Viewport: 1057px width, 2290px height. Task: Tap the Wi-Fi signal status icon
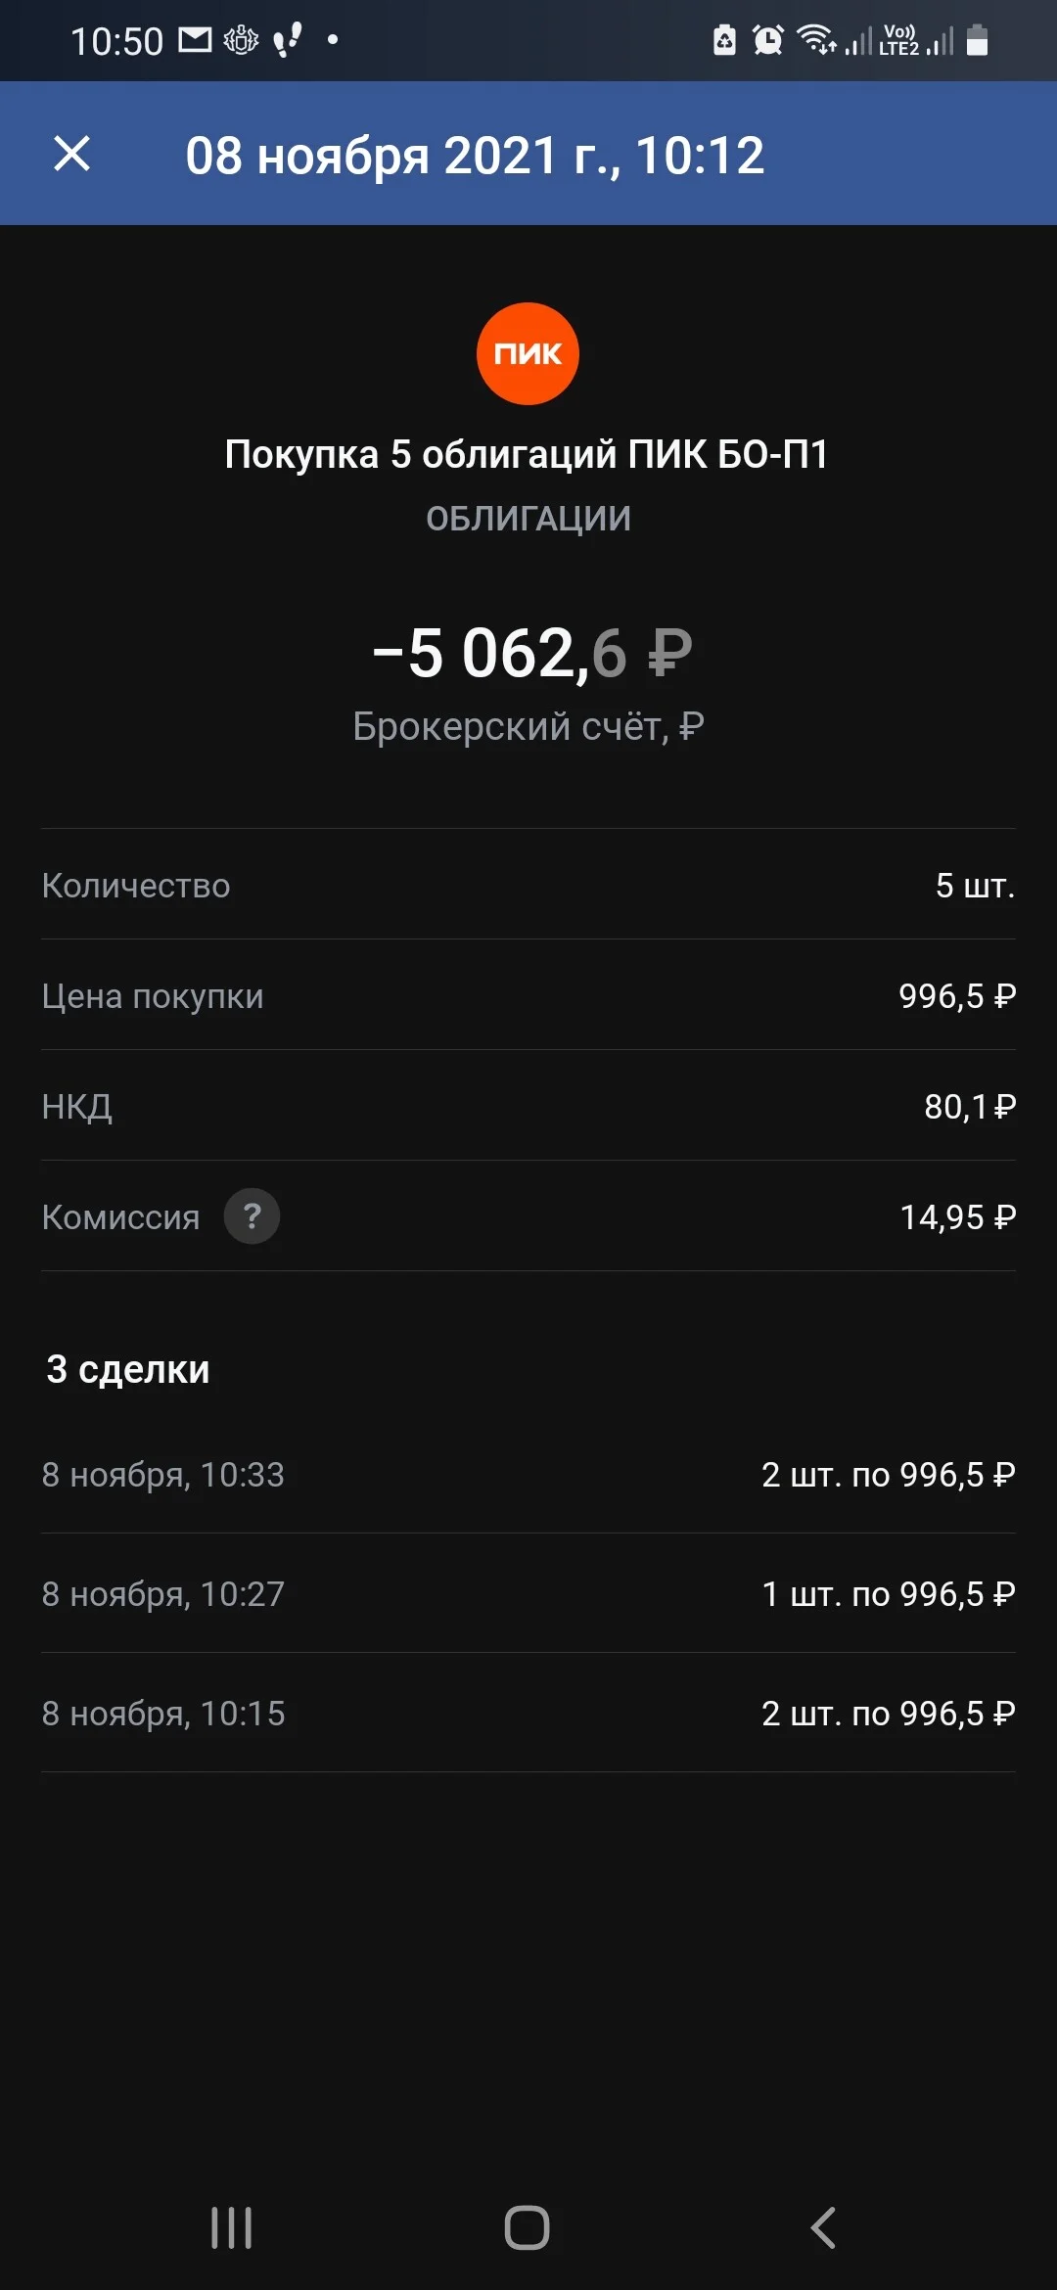click(815, 40)
